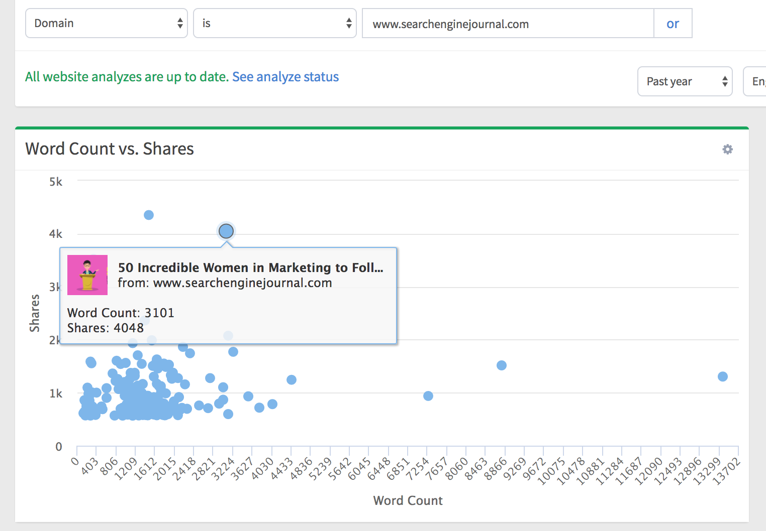Select the highest data point above 4k shares
Image resolution: width=766 pixels, height=531 pixels.
point(149,215)
